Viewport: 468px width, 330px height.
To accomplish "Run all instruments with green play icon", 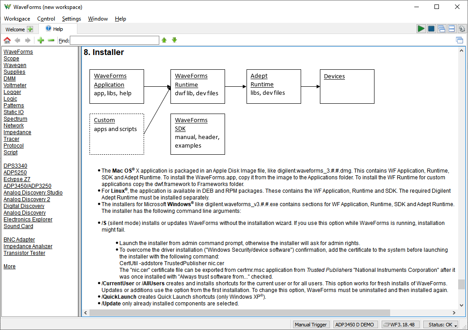I will click(421, 29).
